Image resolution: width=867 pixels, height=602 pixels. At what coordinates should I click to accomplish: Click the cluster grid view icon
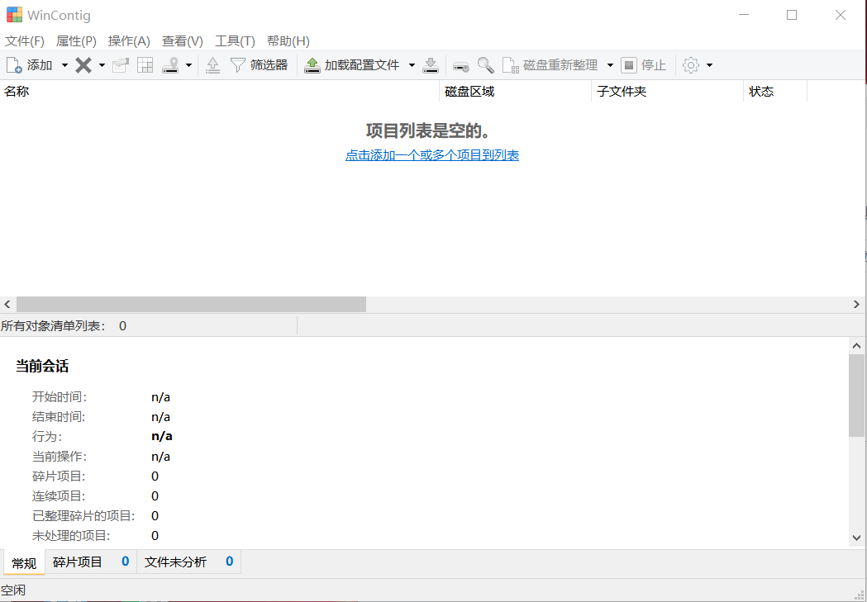point(145,65)
